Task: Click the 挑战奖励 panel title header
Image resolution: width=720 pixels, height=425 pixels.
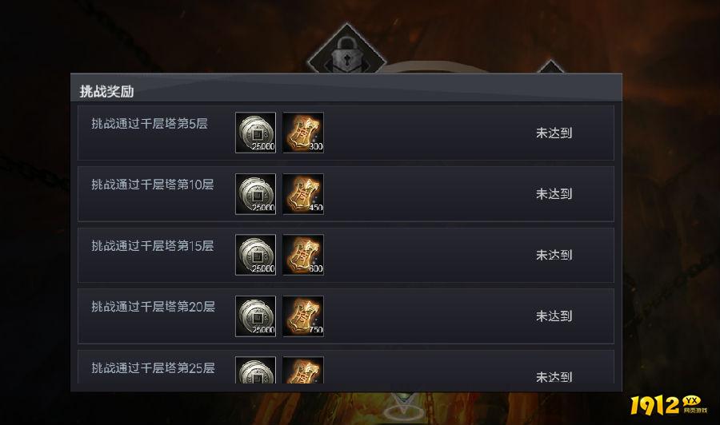Action: coord(106,91)
